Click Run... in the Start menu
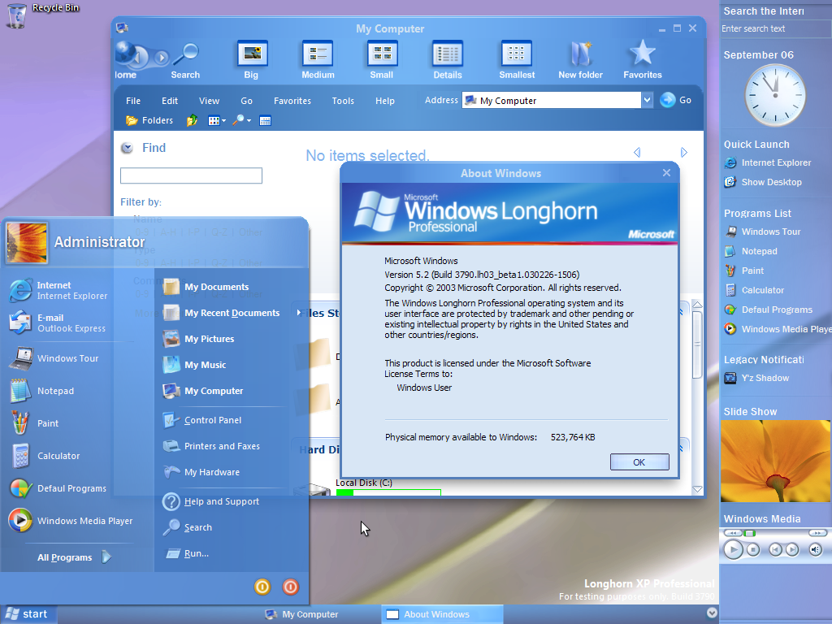 pos(187,552)
